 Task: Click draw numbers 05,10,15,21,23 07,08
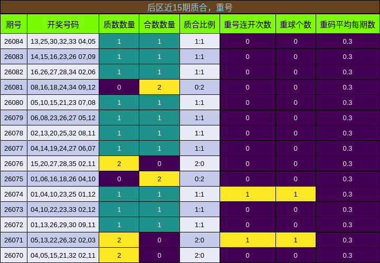63,102
